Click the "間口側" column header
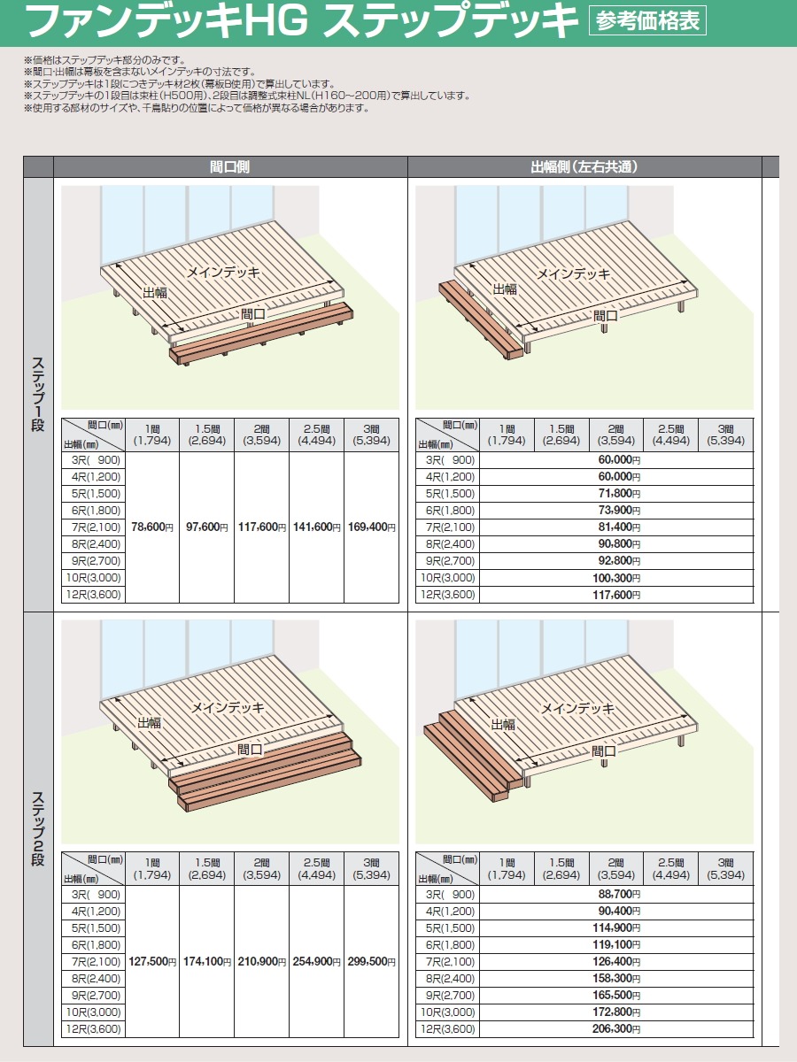Image resolution: width=797 pixels, height=1062 pixels. 230,166
